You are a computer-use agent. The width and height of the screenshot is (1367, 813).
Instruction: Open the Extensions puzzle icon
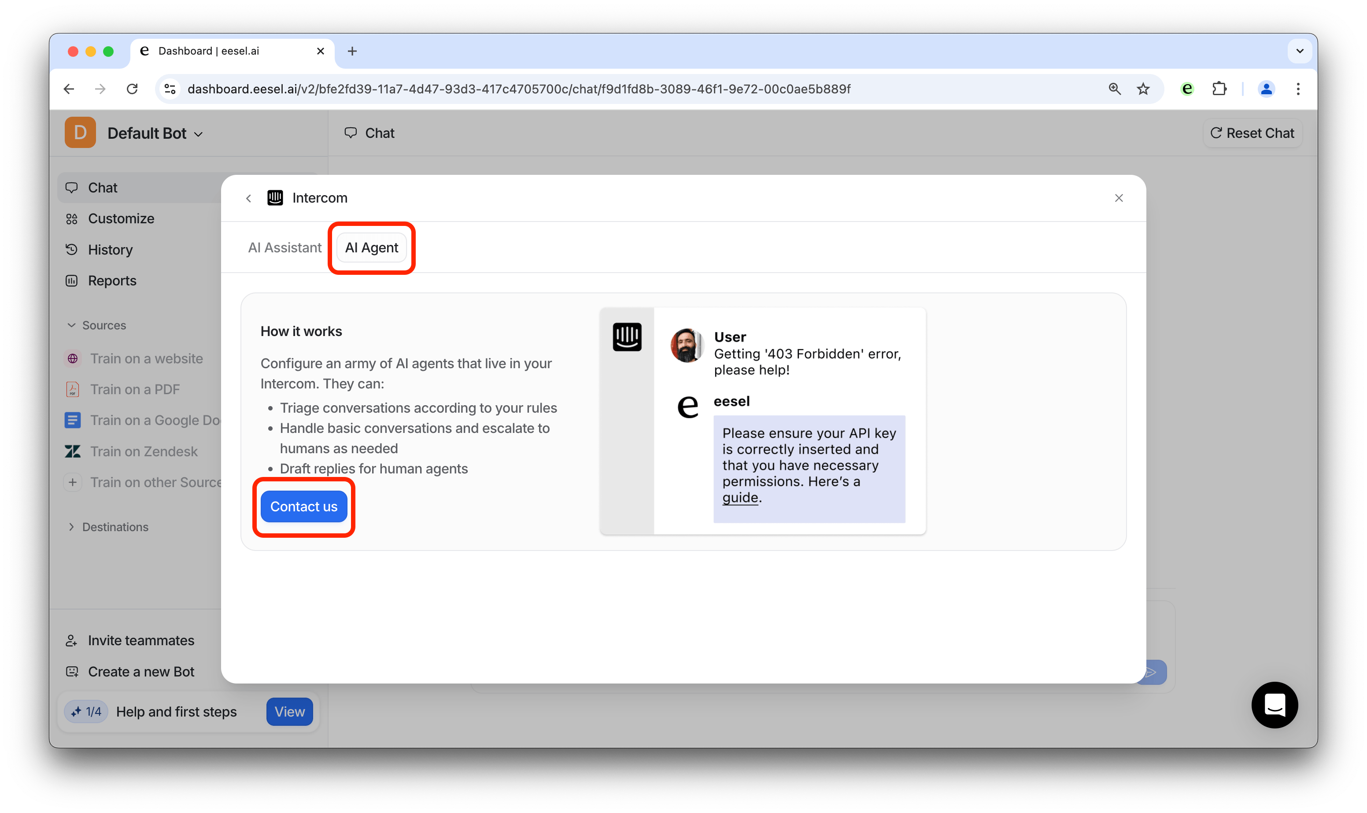tap(1219, 89)
